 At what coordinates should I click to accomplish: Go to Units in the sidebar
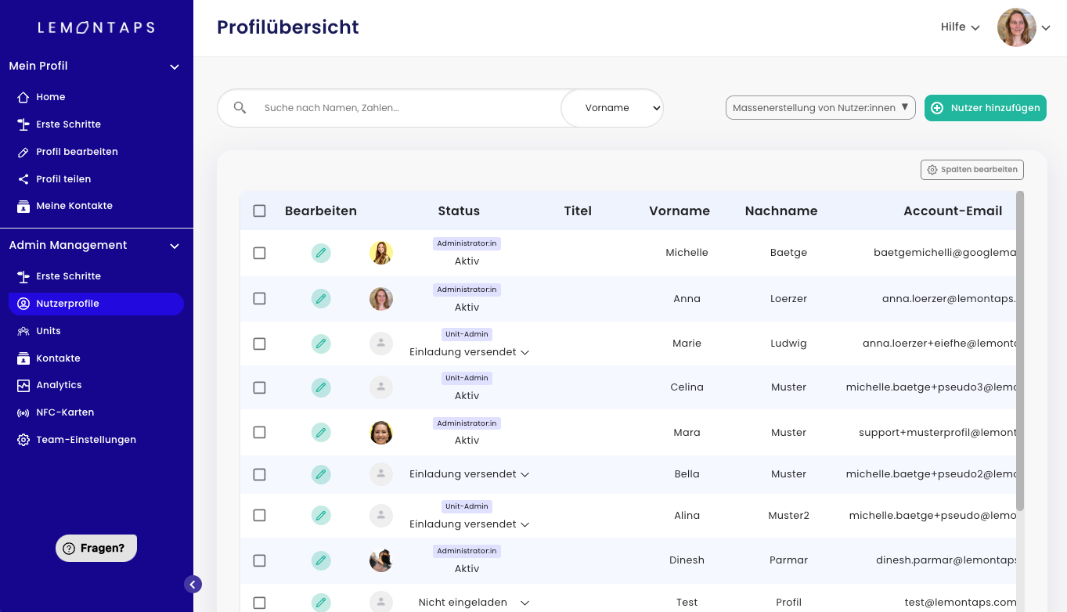tap(49, 331)
